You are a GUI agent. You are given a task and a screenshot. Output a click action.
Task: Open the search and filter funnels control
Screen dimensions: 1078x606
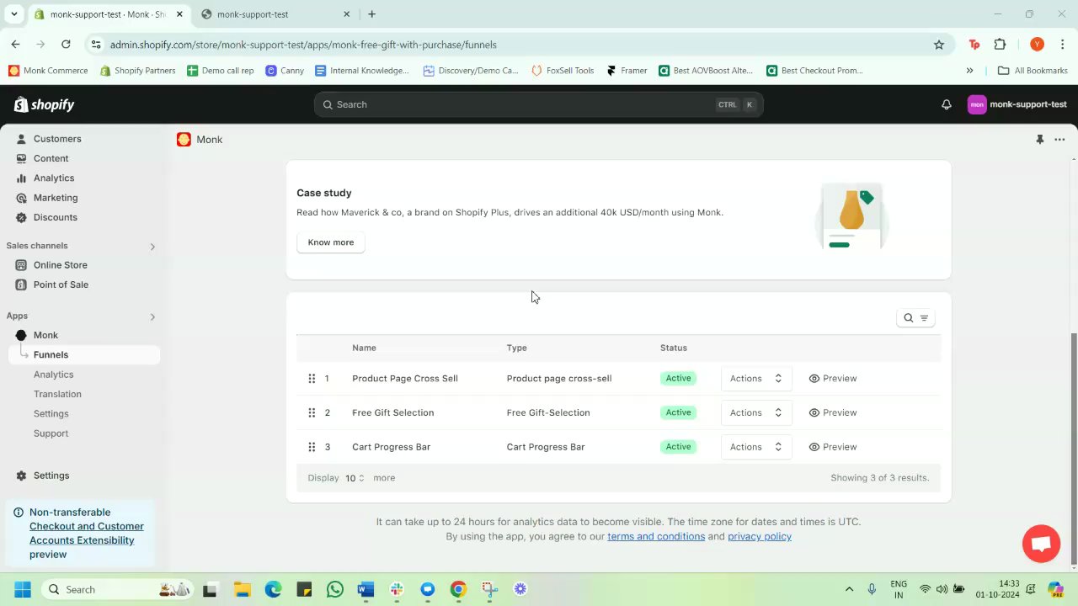coord(915,318)
